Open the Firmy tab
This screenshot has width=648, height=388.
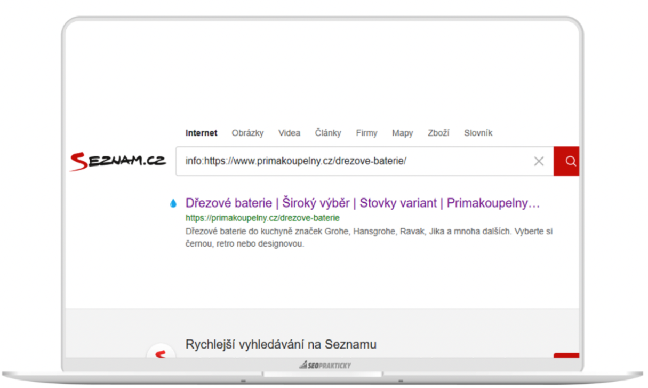pos(366,133)
